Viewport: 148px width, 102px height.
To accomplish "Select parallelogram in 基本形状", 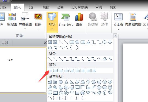I will [x=77, y=82].
